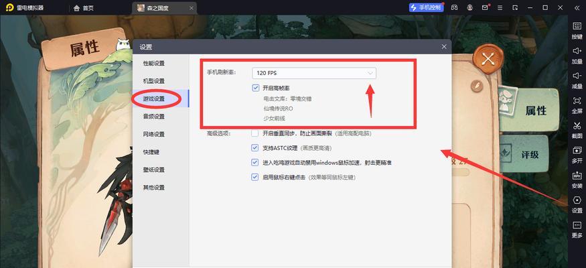The width and height of the screenshot is (586, 268).
Task: Open the mail messages icon
Action: point(485,7)
